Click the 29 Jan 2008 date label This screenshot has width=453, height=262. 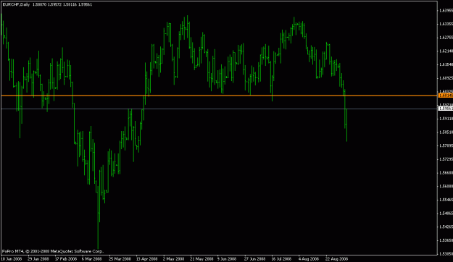coord(38,259)
